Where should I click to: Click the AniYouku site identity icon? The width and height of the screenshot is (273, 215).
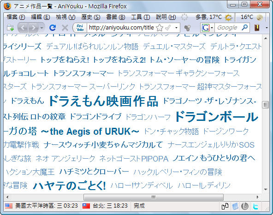[80, 28]
